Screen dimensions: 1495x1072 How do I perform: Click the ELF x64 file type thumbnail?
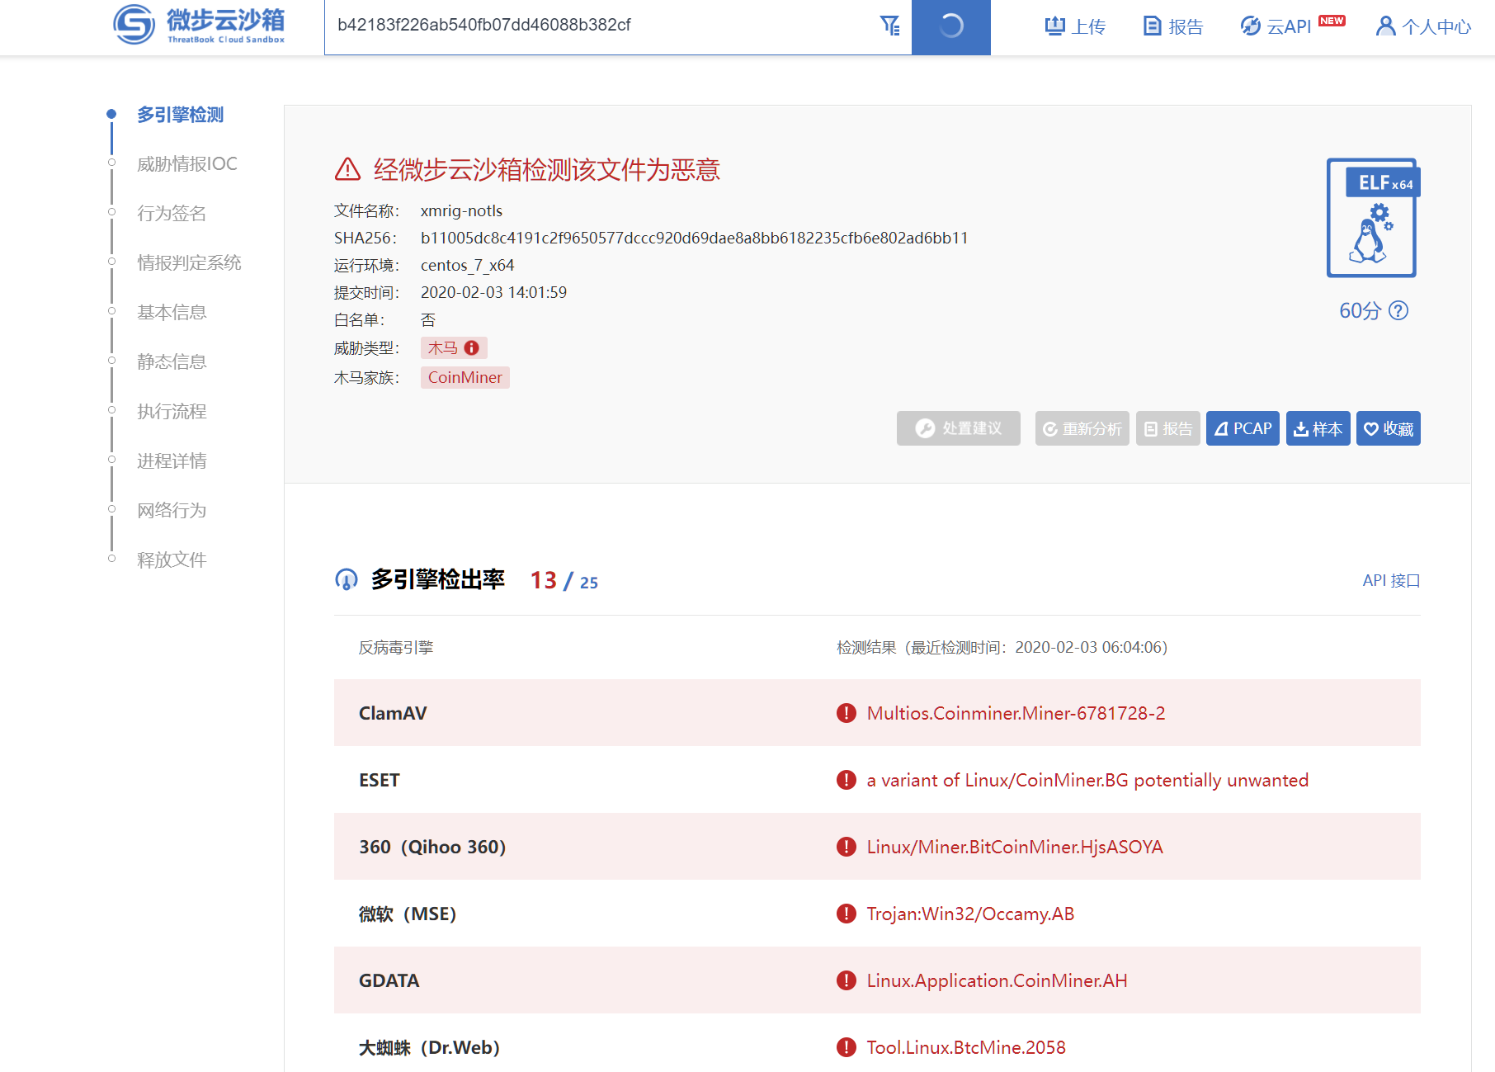[x=1373, y=218]
